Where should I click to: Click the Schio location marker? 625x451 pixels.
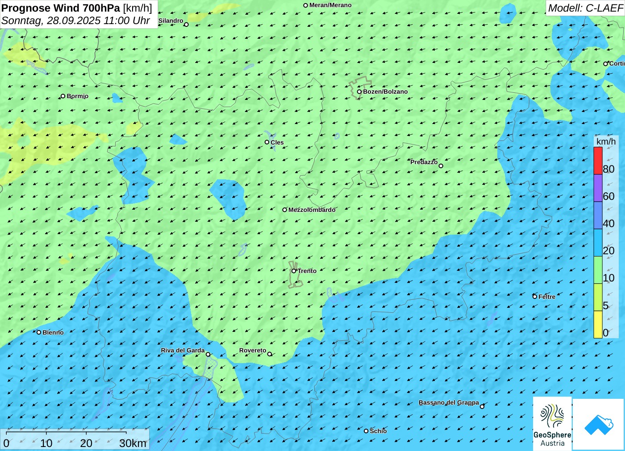coord(366,431)
